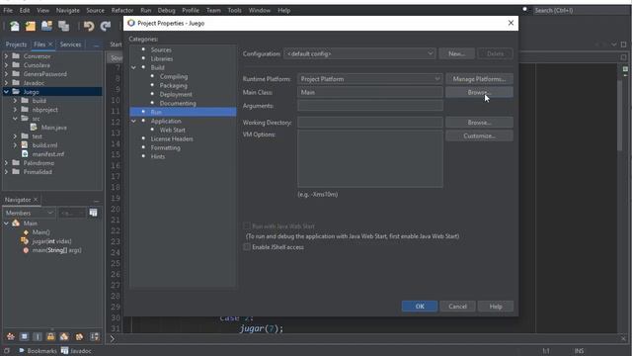Click the Cancel button
This screenshot has width=632, height=356.
click(457, 307)
